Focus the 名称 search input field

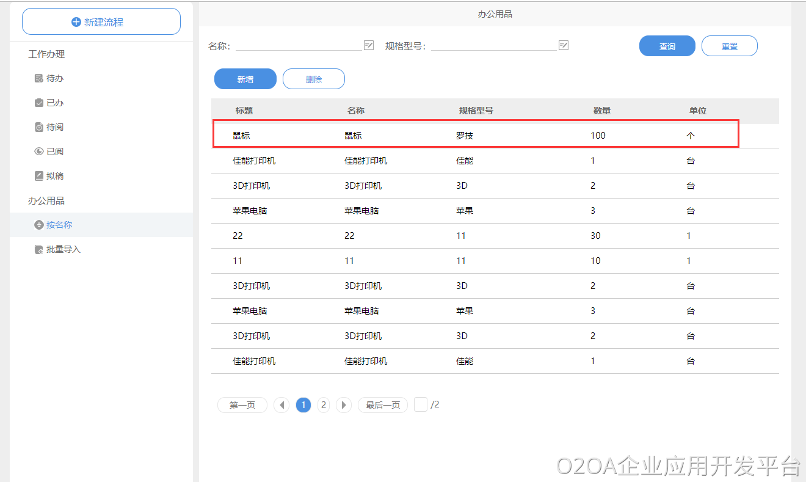tap(299, 45)
